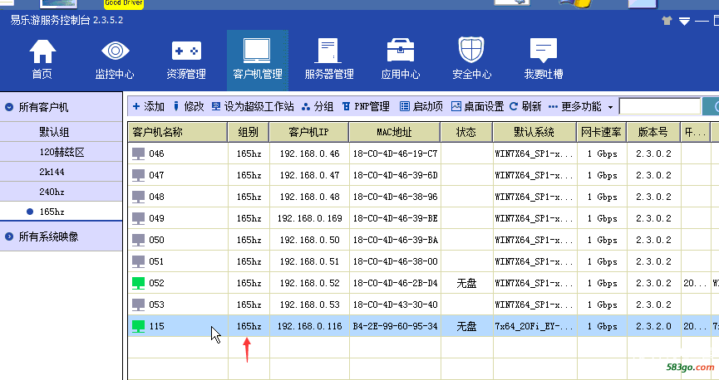Open PNP管理 from toolbar
The height and width of the screenshot is (380, 719).
366,107
